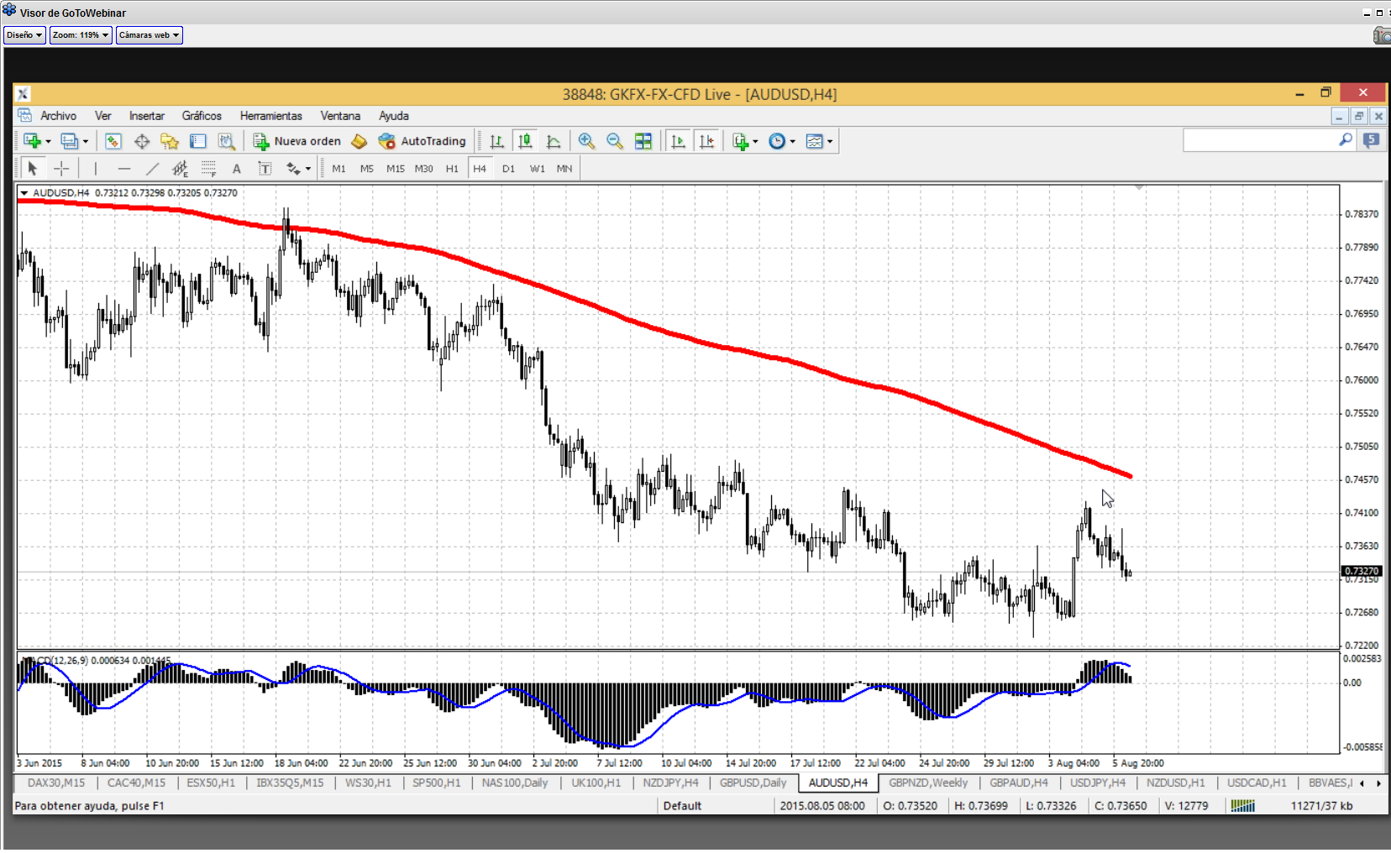Open the Ayuda menu
1391x853 pixels.
pyautogui.click(x=393, y=116)
